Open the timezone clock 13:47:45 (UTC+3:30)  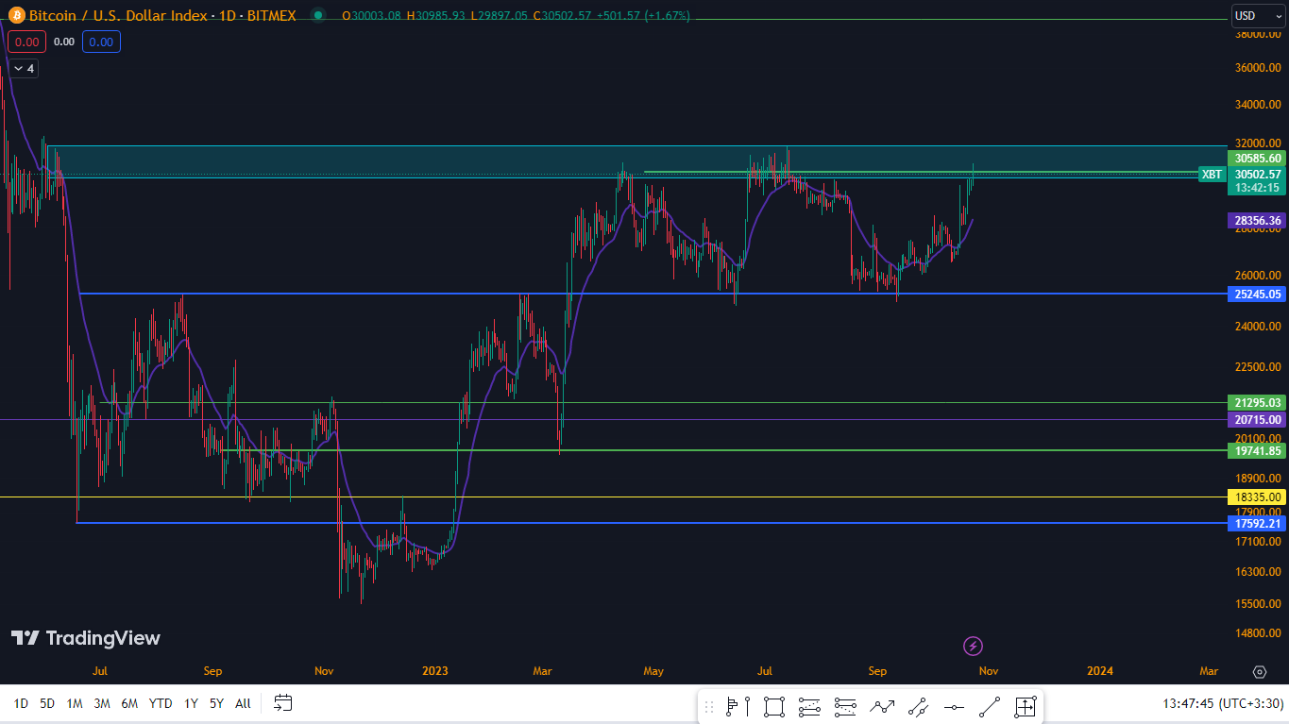(x=1224, y=703)
